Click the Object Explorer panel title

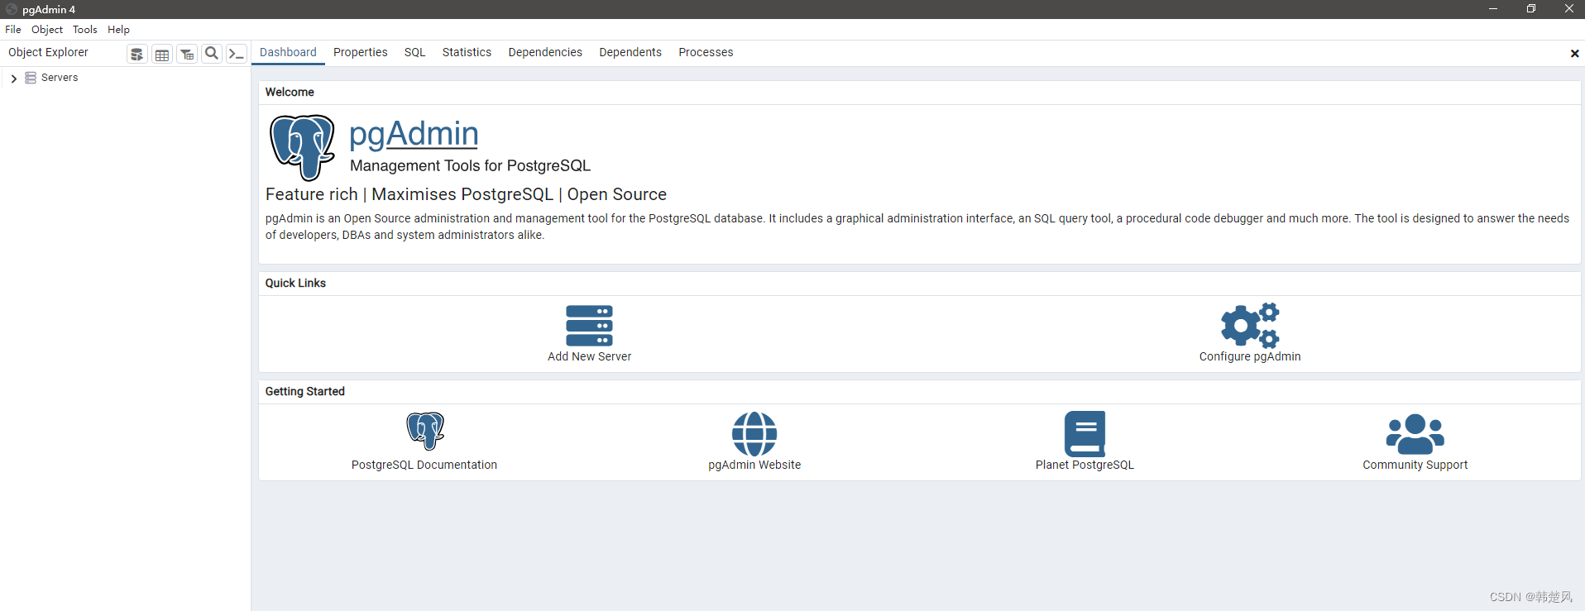[48, 52]
